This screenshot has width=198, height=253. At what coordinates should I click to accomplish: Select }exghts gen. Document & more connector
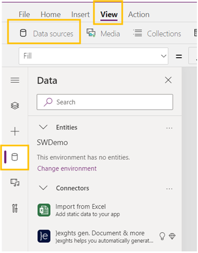[106, 236]
